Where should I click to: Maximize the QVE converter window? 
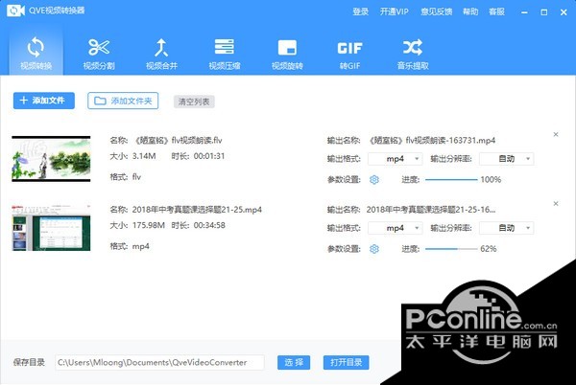[544, 12]
